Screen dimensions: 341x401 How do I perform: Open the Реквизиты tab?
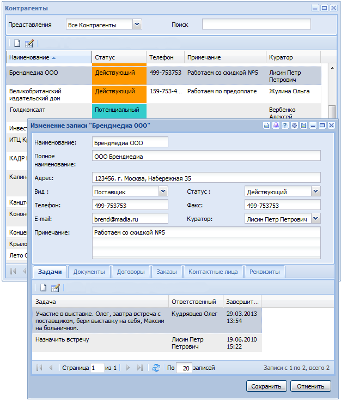[265, 272]
